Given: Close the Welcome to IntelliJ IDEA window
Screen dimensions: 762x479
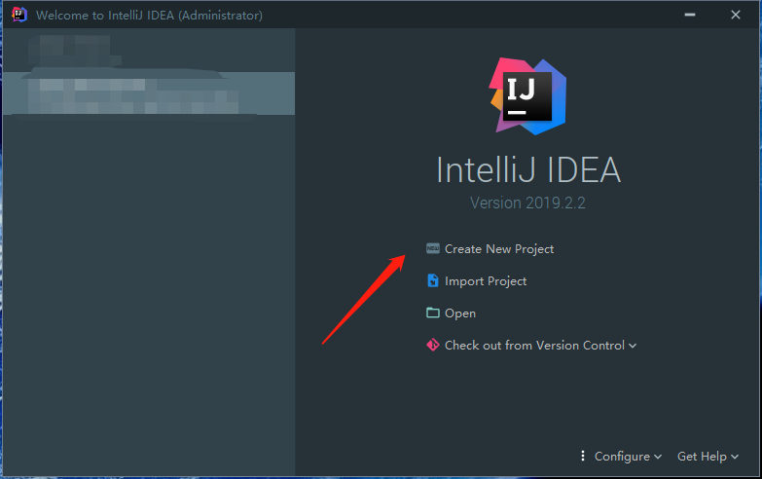Looking at the screenshot, I should 736,15.
